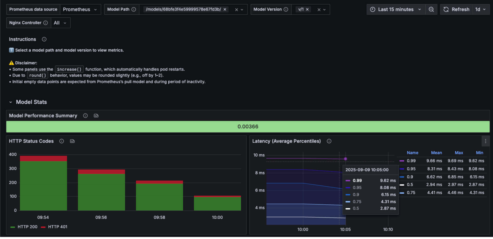This screenshot has width=493, height=239.
Task: Click the Model Path info icon
Action: pos(134,9)
